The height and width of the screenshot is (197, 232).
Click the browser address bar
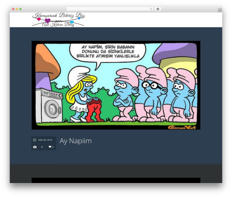[110, 9]
